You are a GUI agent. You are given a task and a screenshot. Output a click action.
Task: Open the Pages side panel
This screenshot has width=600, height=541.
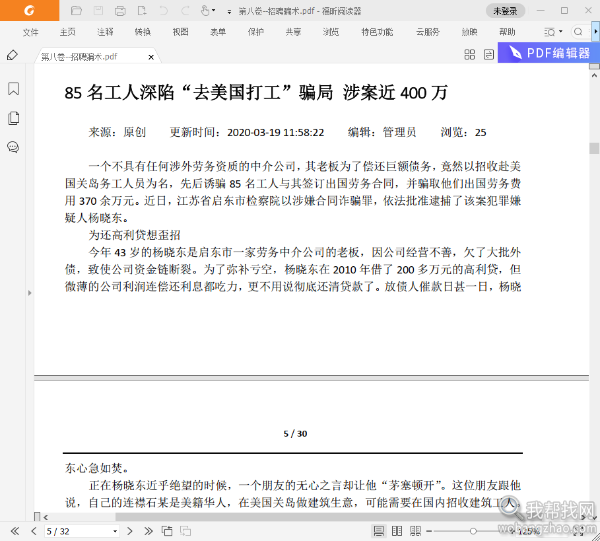point(13,118)
